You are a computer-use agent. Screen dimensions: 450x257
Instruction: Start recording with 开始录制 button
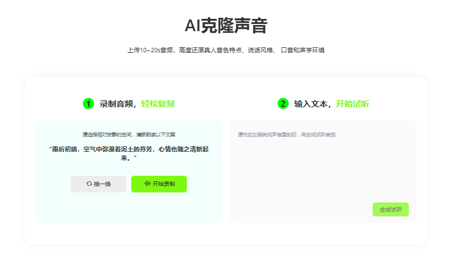(159, 184)
